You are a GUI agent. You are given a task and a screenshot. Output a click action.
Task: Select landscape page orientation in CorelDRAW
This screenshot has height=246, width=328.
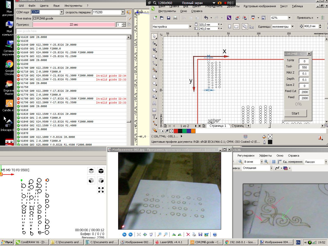click(x=236, y=26)
